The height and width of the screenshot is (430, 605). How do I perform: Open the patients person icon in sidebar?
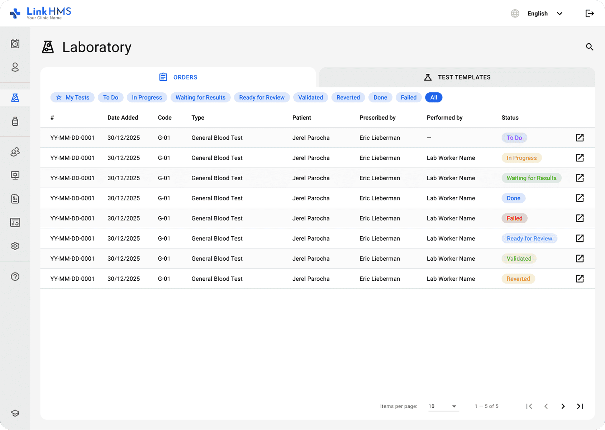(x=15, y=67)
